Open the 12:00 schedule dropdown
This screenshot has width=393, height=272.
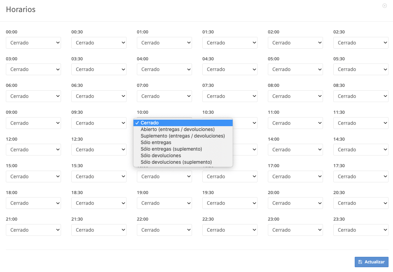(x=33, y=150)
